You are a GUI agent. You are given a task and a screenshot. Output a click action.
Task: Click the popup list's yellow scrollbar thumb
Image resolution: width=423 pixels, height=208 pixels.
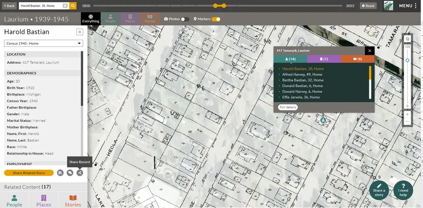(x=370, y=73)
